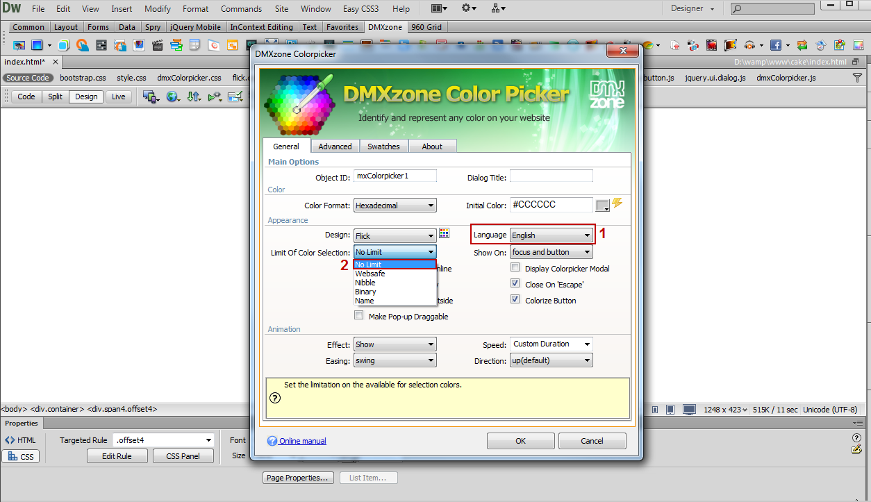This screenshot has height=502, width=871.
Task: Click the first image icon in DMXzone toolbar
Action: [x=19, y=45]
